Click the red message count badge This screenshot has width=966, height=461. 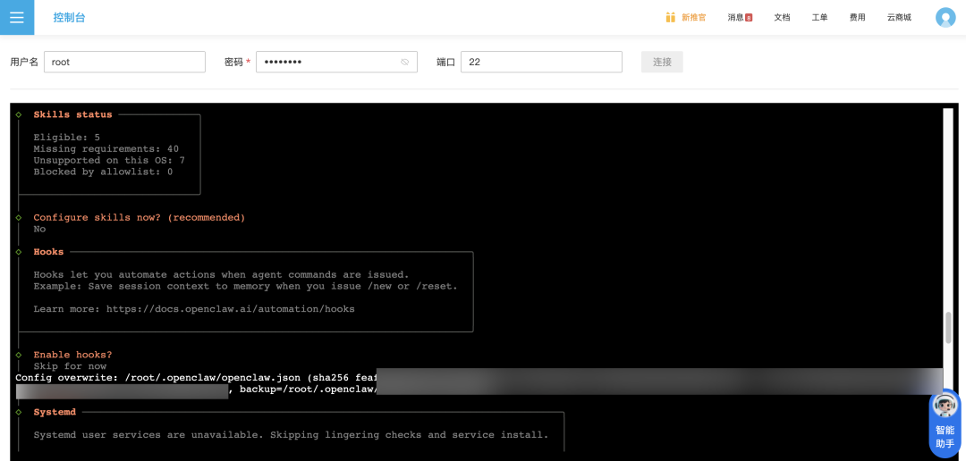[x=749, y=18]
